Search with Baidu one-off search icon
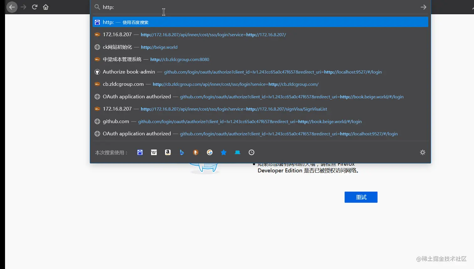 [x=140, y=152]
